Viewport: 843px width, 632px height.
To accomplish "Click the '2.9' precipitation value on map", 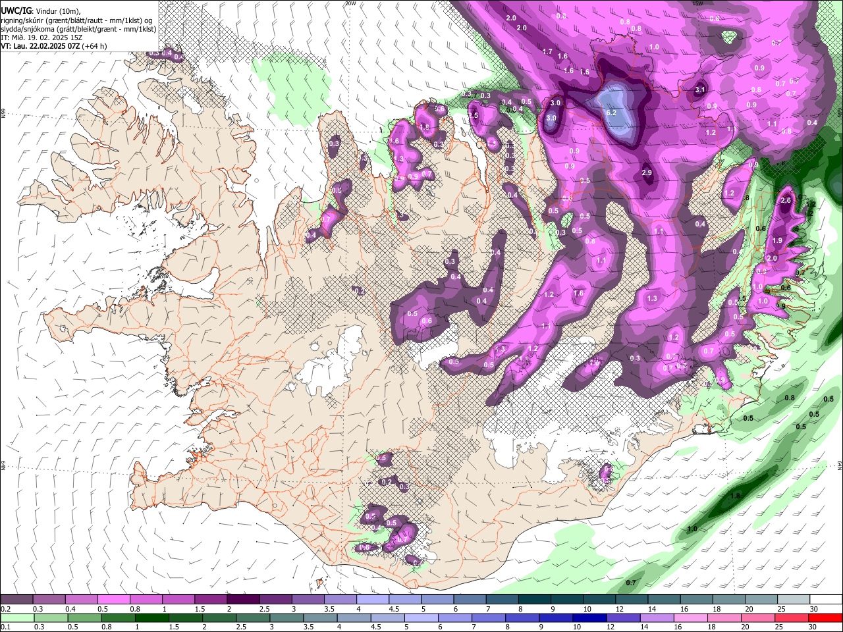I will point(647,172).
